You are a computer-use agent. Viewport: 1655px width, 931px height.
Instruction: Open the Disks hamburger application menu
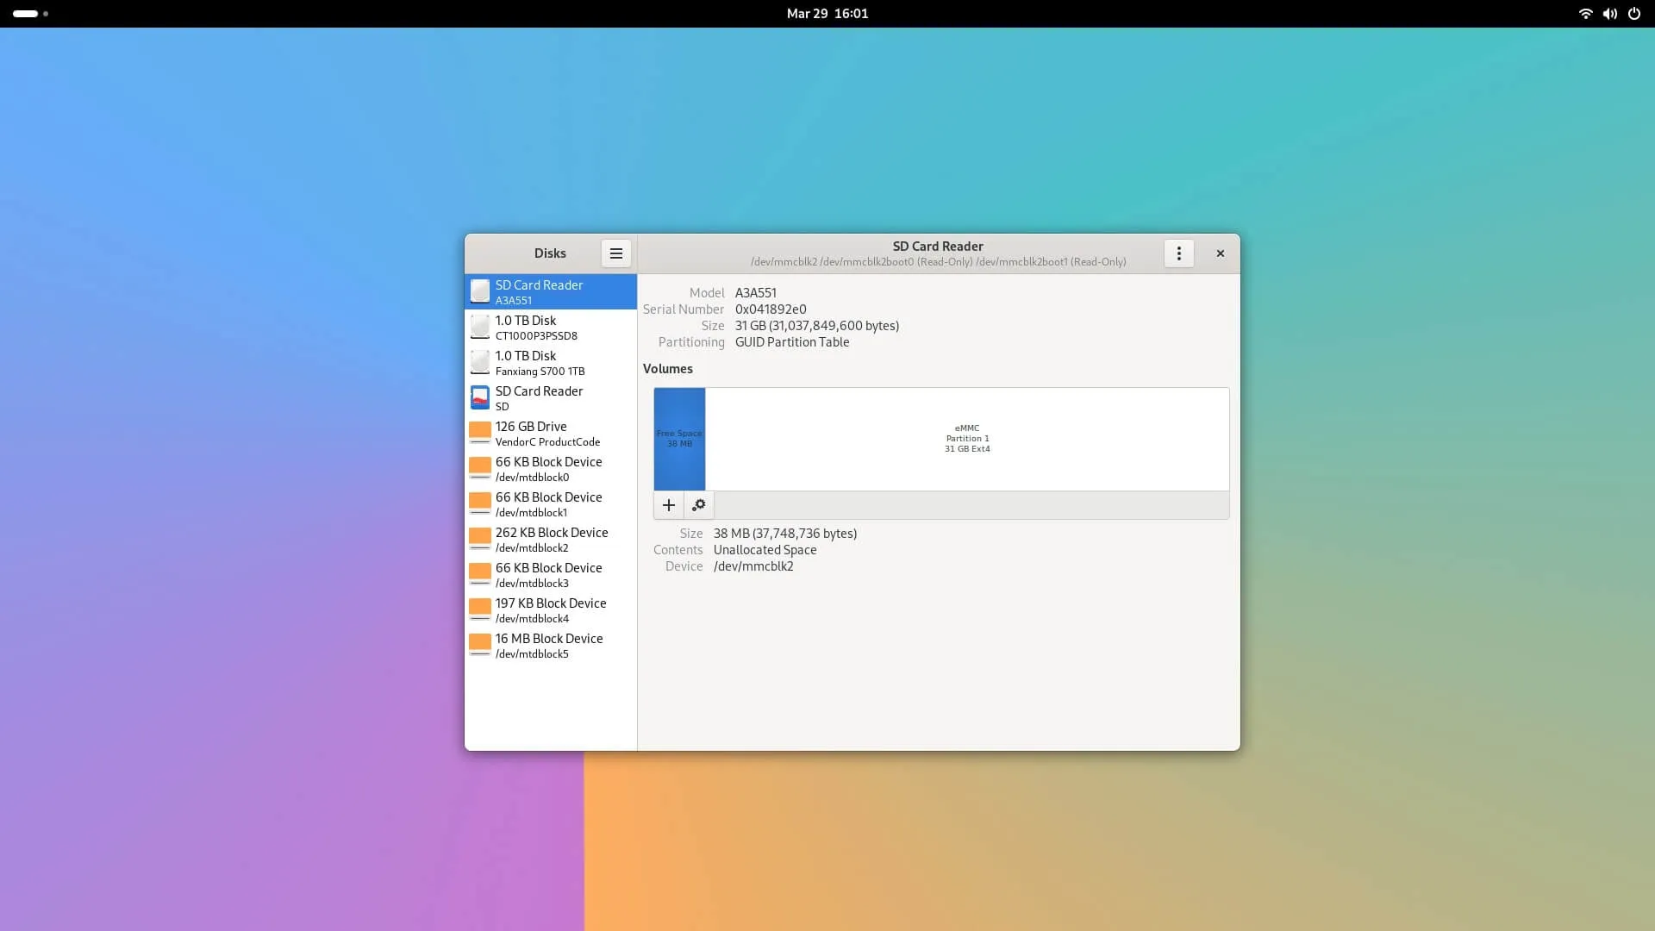[x=615, y=253]
